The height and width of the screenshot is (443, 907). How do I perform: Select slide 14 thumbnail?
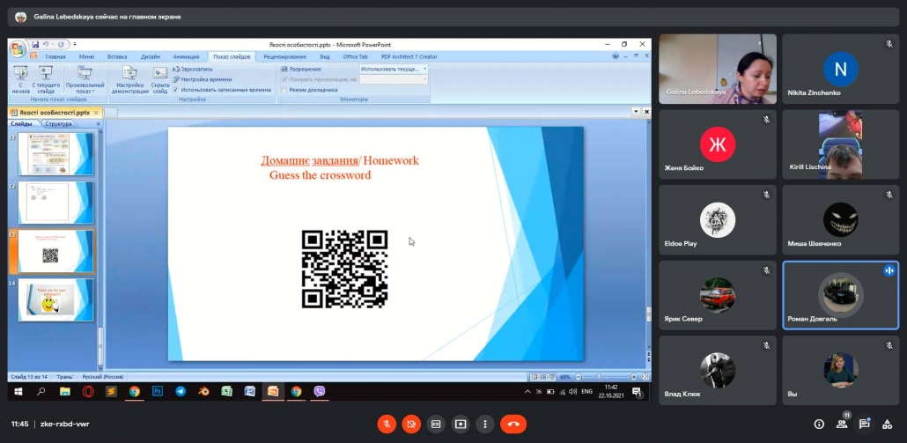tap(55, 299)
